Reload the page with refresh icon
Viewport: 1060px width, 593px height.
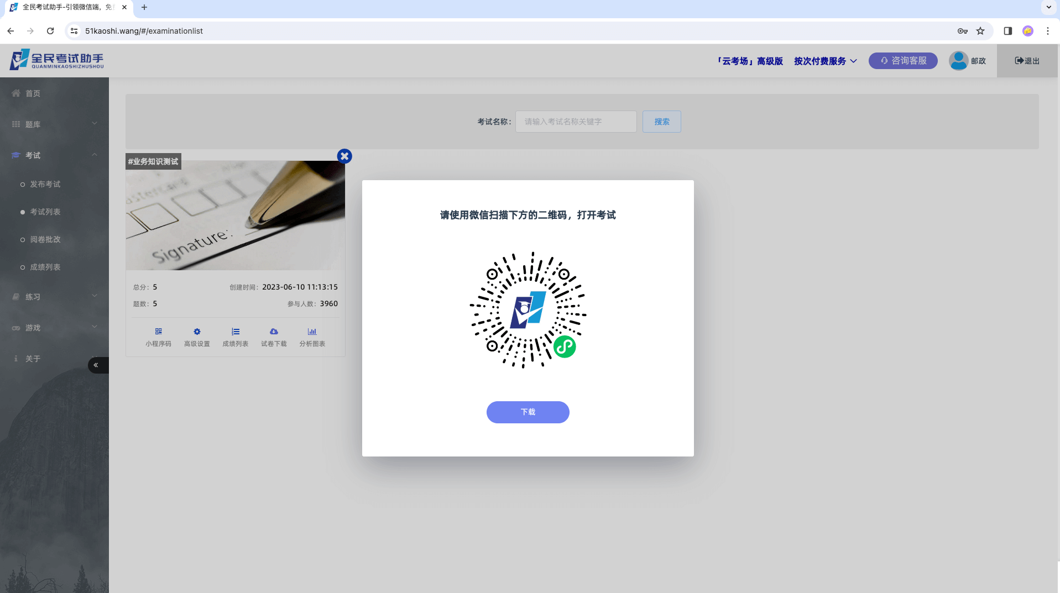pos(50,31)
